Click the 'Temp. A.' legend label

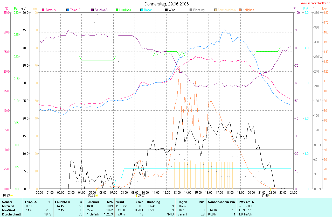(51, 10)
